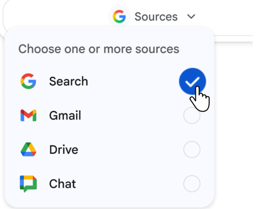Uncheck the Search source checkbox

tap(192, 81)
